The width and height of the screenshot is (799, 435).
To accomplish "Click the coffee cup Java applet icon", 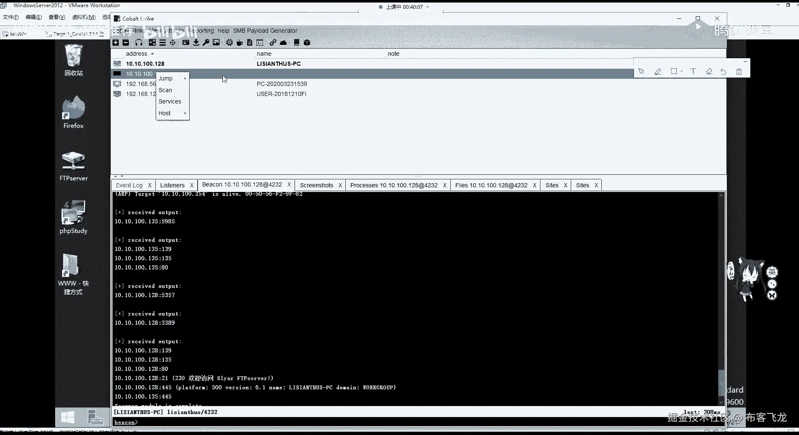I will 240,42.
